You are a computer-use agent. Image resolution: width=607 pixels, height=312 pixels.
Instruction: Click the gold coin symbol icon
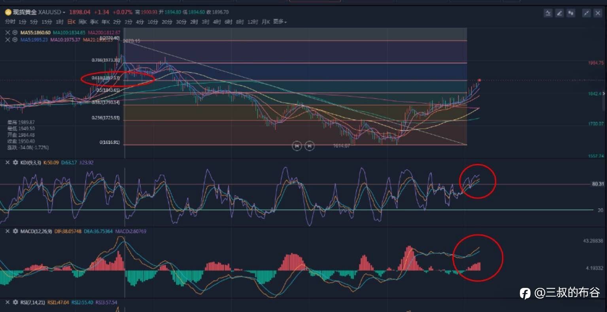8,12
